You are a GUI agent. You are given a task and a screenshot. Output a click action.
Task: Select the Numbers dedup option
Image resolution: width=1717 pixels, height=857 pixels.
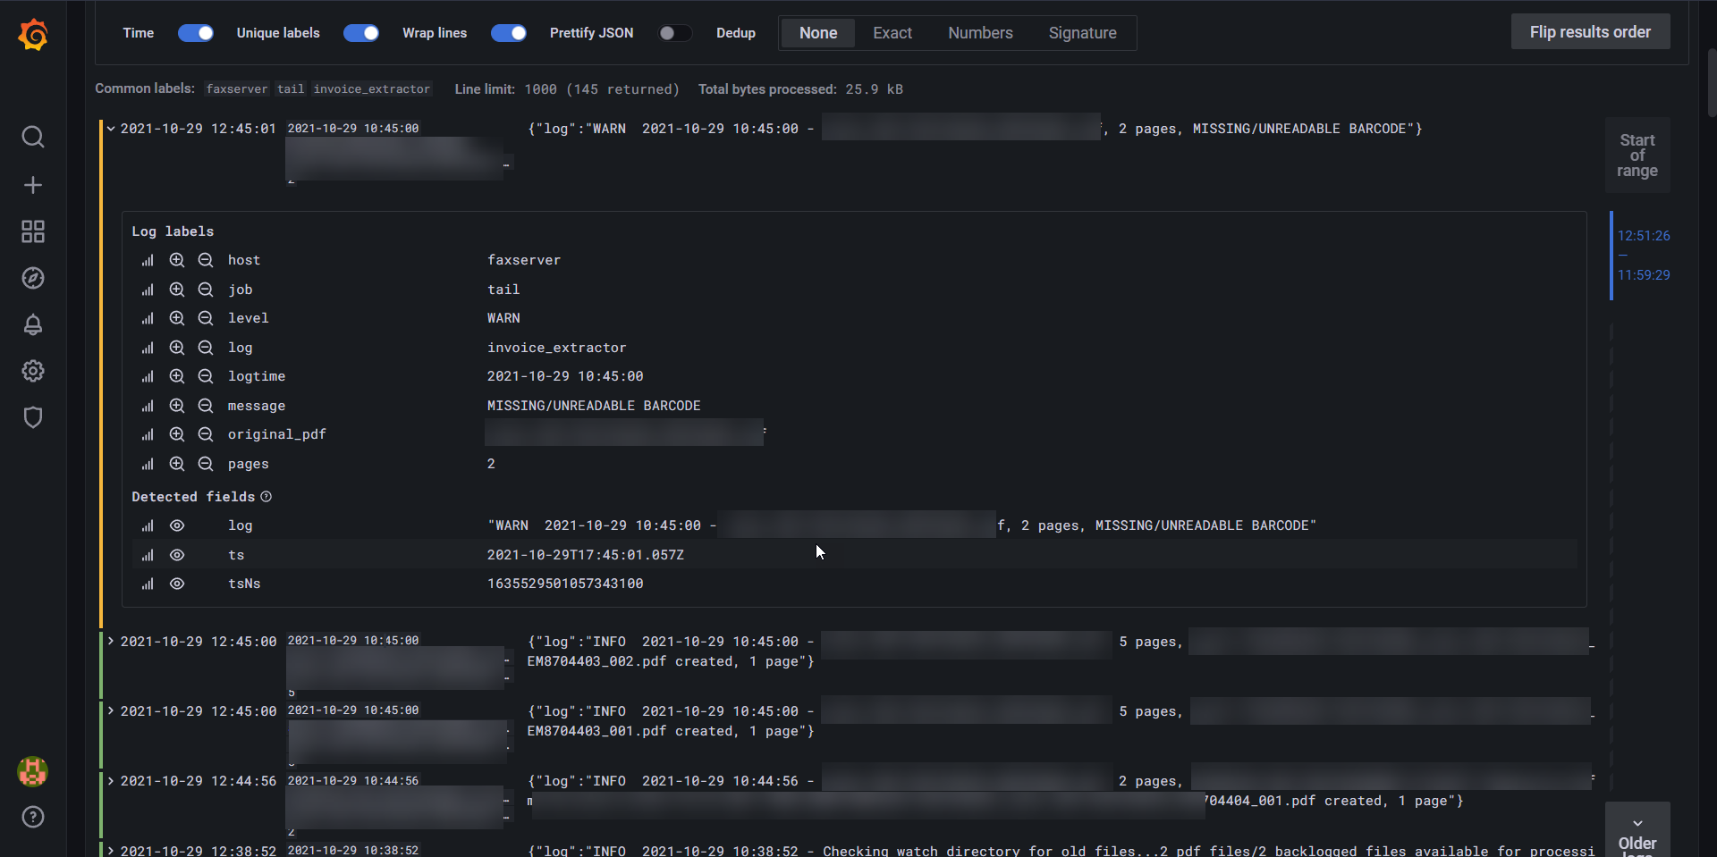[x=980, y=33]
